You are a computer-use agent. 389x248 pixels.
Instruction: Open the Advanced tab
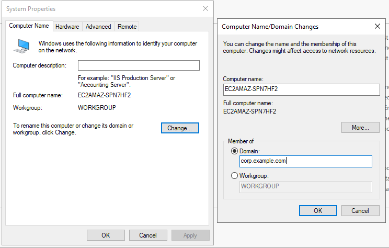(98, 27)
